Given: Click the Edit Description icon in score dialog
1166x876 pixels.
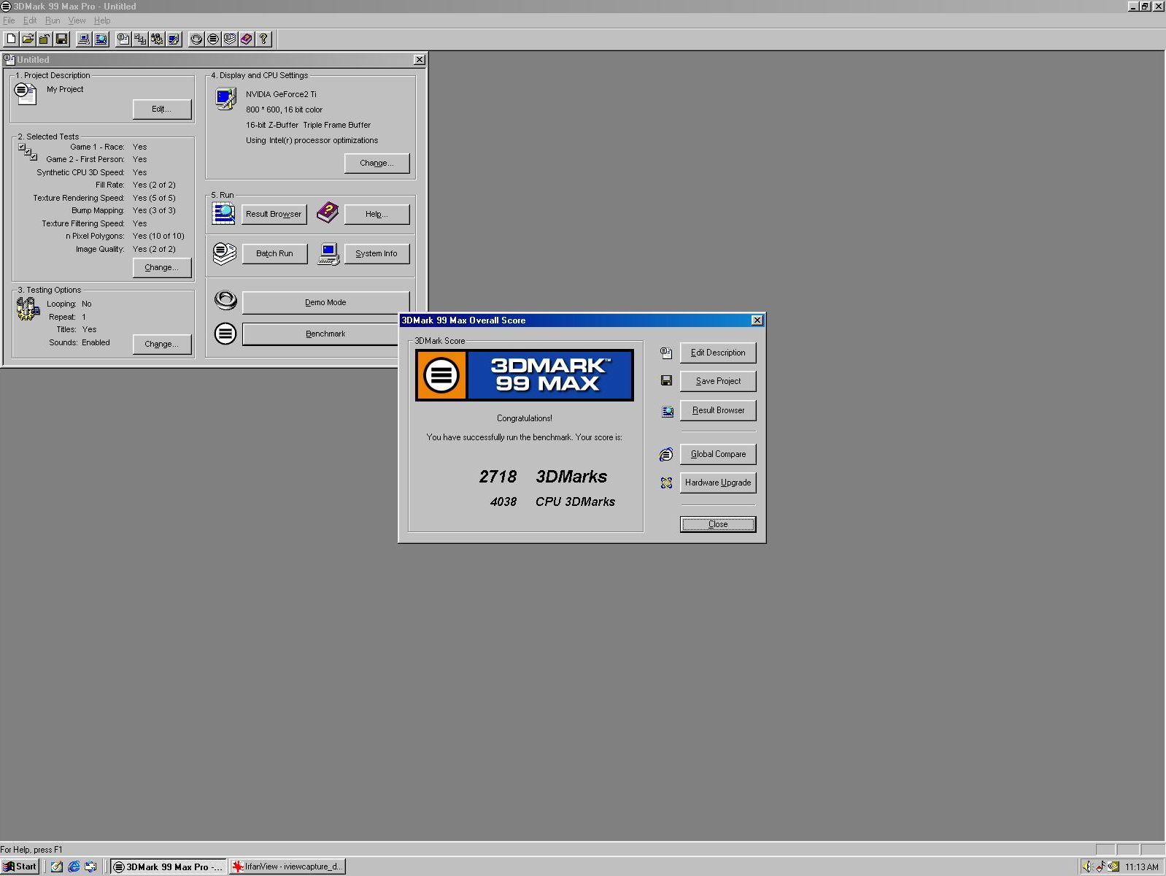Looking at the screenshot, I should pyautogui.click(x=666, y=353).
